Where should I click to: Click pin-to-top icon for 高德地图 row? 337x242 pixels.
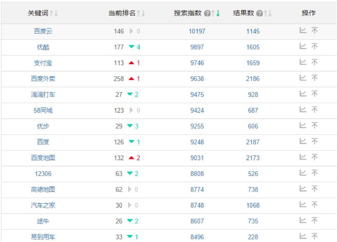(x=314, y=189)
